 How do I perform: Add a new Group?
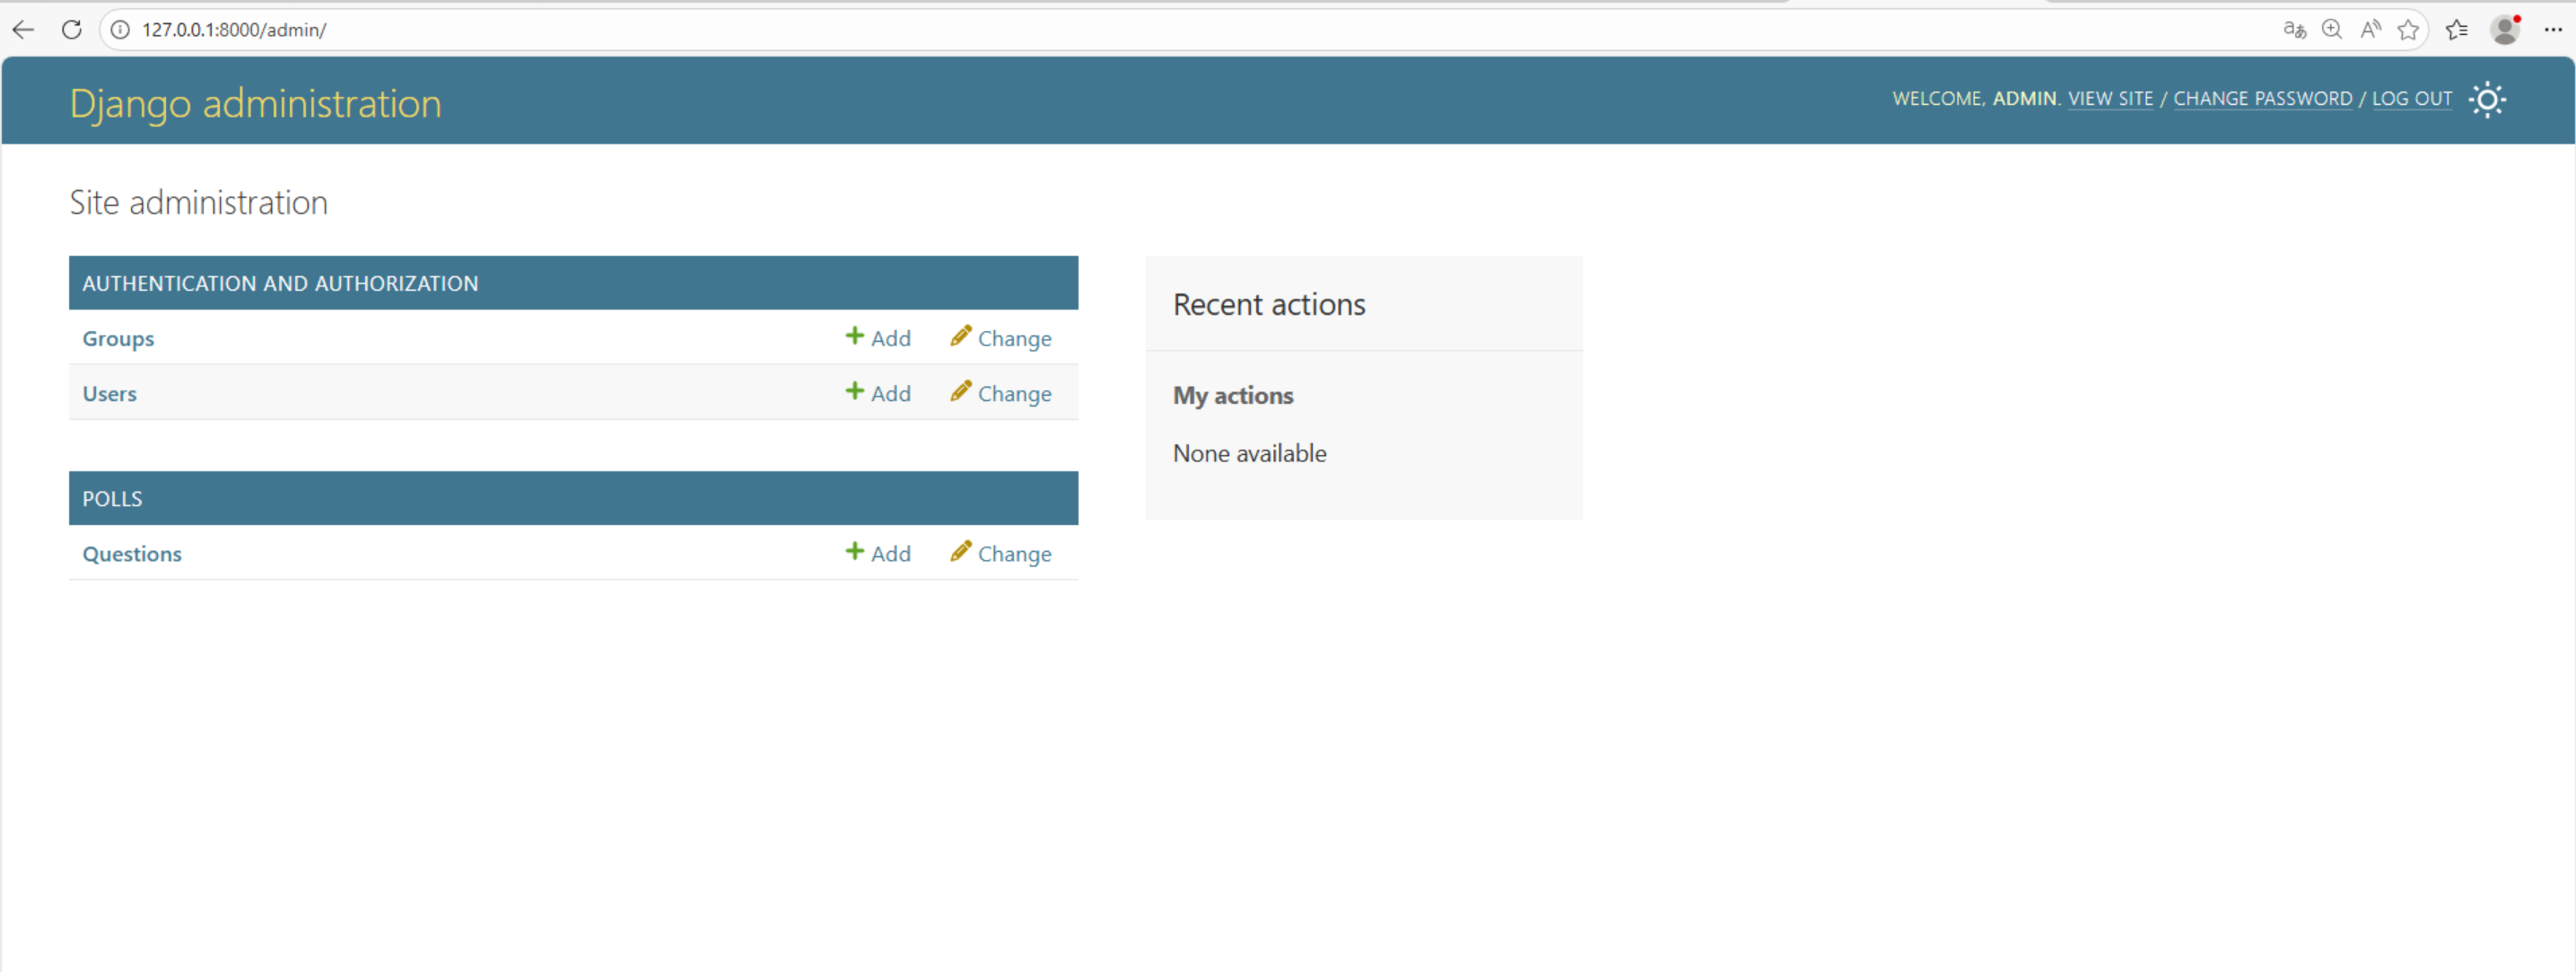click(x=878, y=338)
